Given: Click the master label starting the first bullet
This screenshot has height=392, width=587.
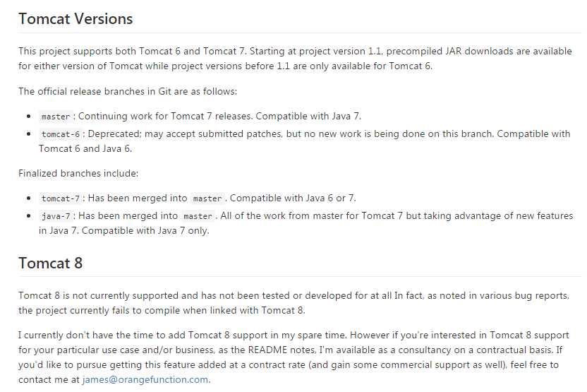Looking at the screenshot, I should pyautogui.click(x=56, y=117).
